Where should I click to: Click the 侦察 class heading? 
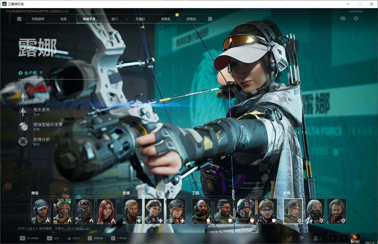click(x=287, y=193)
